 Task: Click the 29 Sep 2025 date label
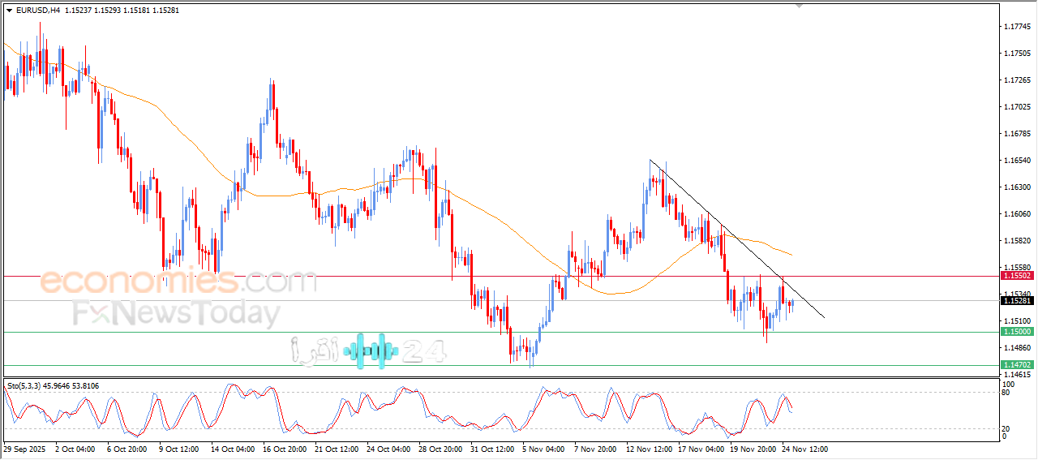(x=27, y=449)
